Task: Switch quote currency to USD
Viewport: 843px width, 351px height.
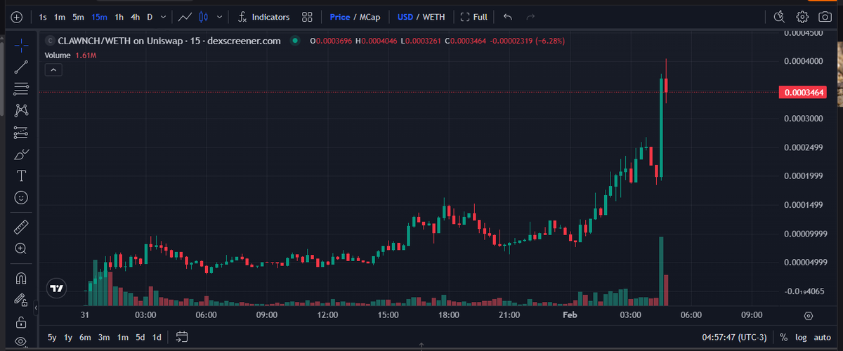Action: [405, 17]
